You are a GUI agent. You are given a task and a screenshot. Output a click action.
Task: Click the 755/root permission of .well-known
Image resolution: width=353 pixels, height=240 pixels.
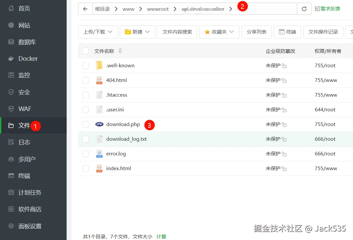click(x=325, y=66)
